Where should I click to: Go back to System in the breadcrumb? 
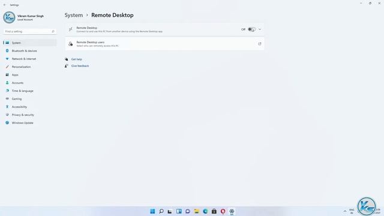(x=74, y=15)
